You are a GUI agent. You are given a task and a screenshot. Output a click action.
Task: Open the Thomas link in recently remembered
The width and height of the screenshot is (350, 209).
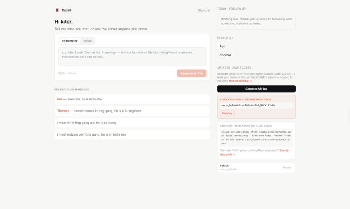(63, 111)
